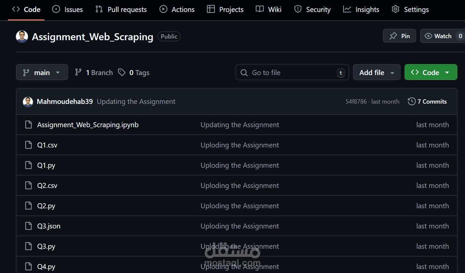Viewport: 465px width, 273px height.
Task: Open Q3.json row's Uploding the Assignment commit
Action: click(240, 226)
